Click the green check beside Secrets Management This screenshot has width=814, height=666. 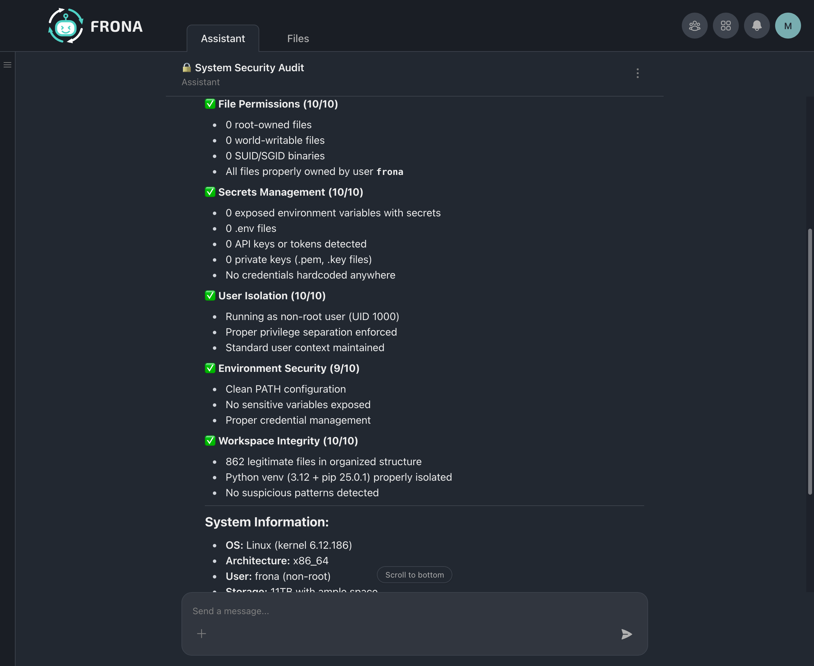tap(210, 192)
